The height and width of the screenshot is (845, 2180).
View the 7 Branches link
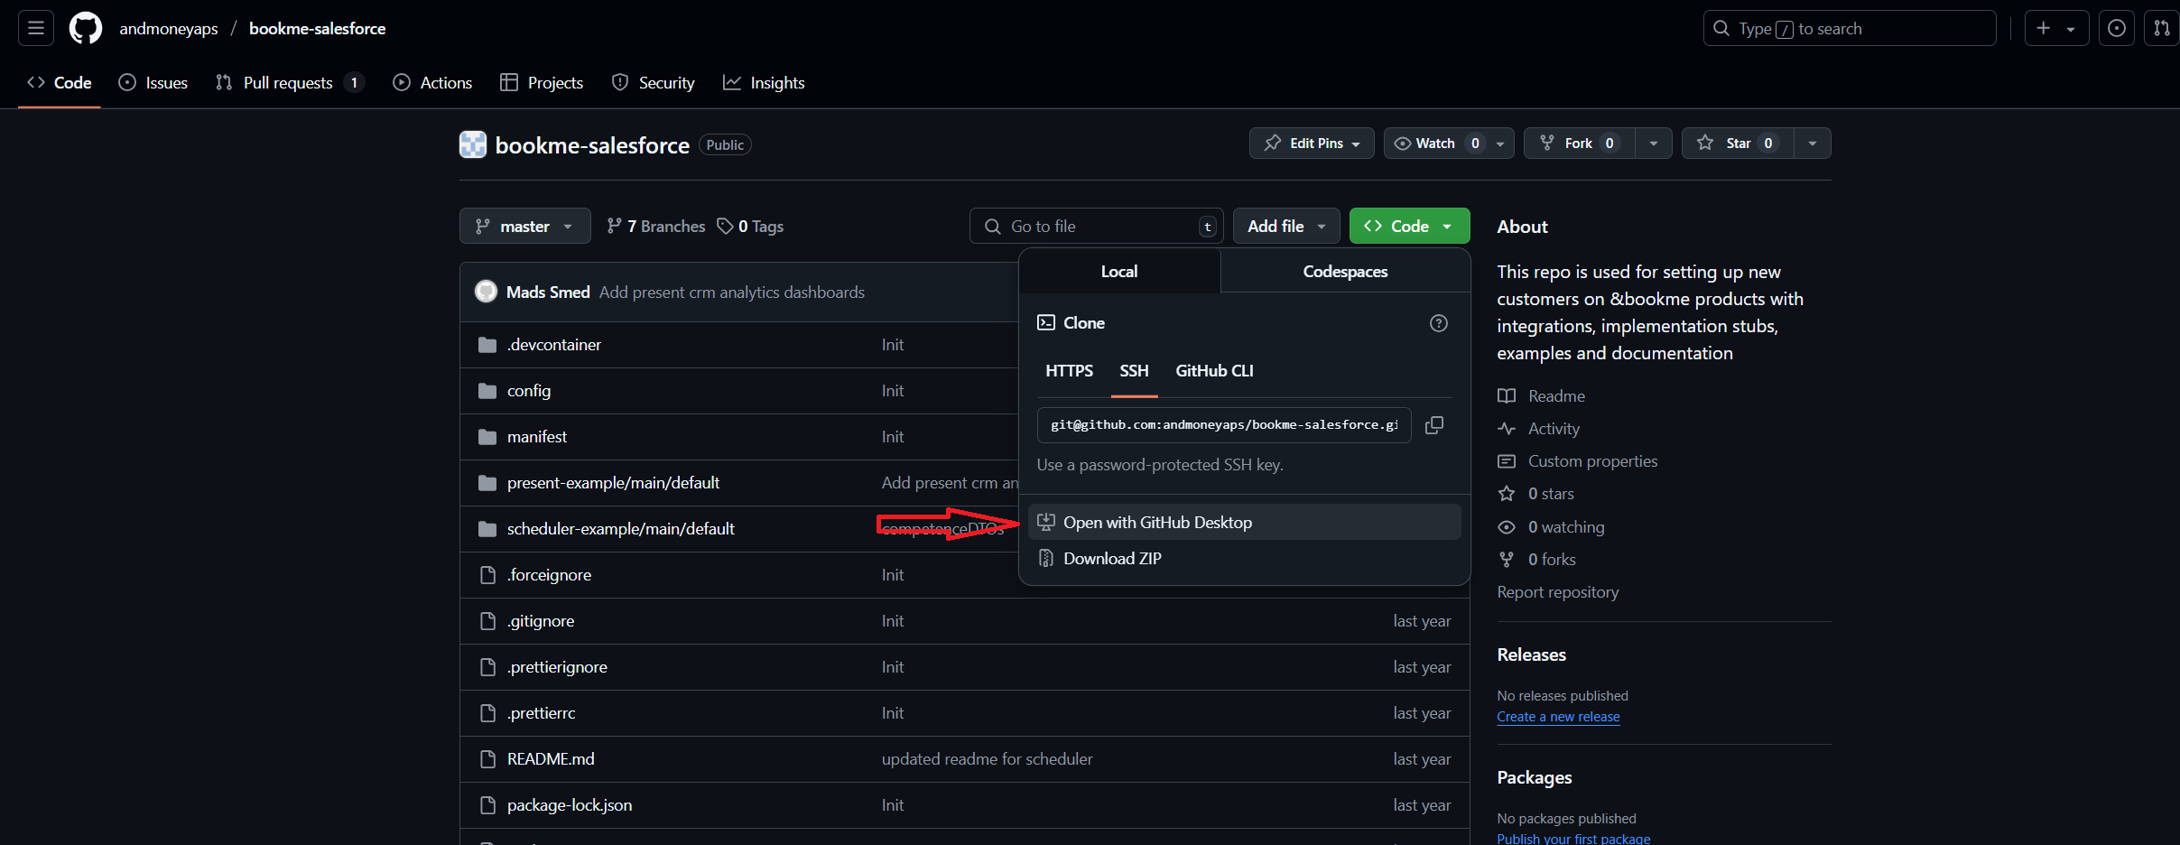pyautogui.click(x=655, y=226)
